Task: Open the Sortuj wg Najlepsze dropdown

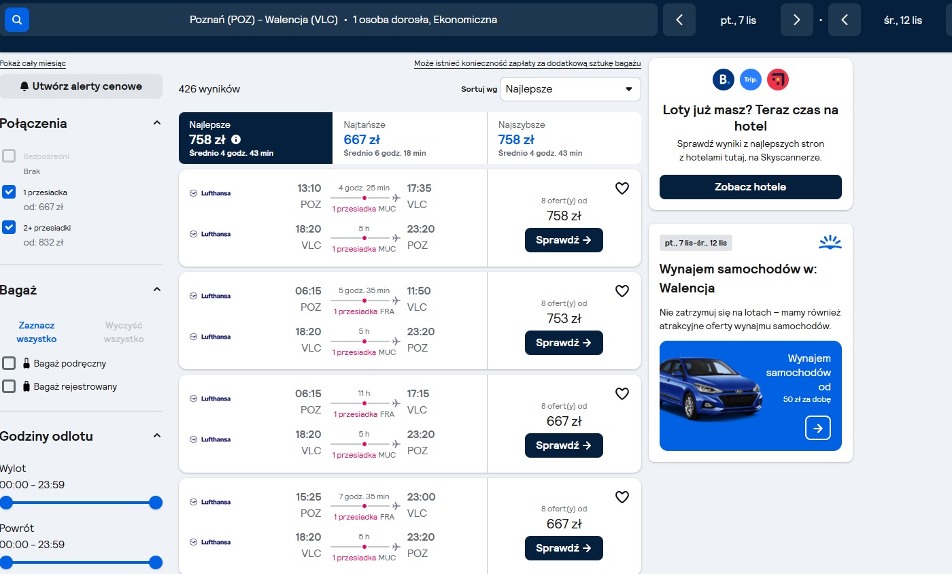Action: click(570, 89)
